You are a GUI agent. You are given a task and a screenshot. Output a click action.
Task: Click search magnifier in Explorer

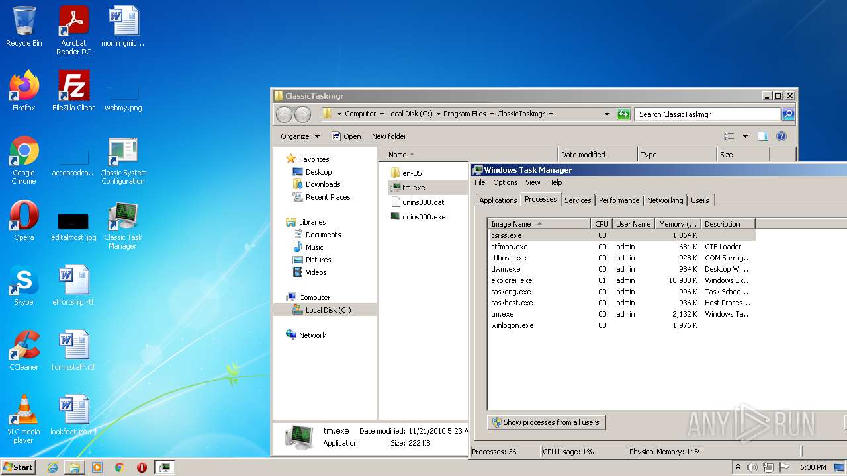coord(787,114)
